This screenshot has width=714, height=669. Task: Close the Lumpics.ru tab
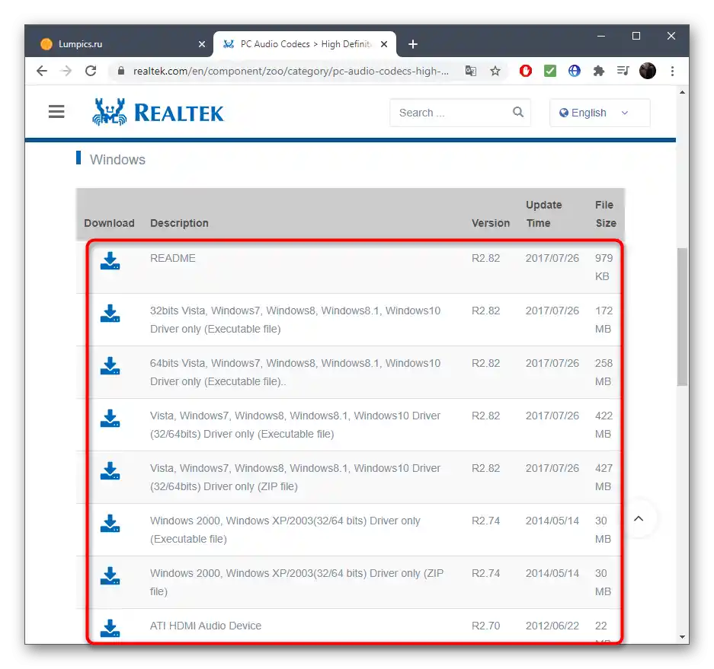[x=202, y=44]
